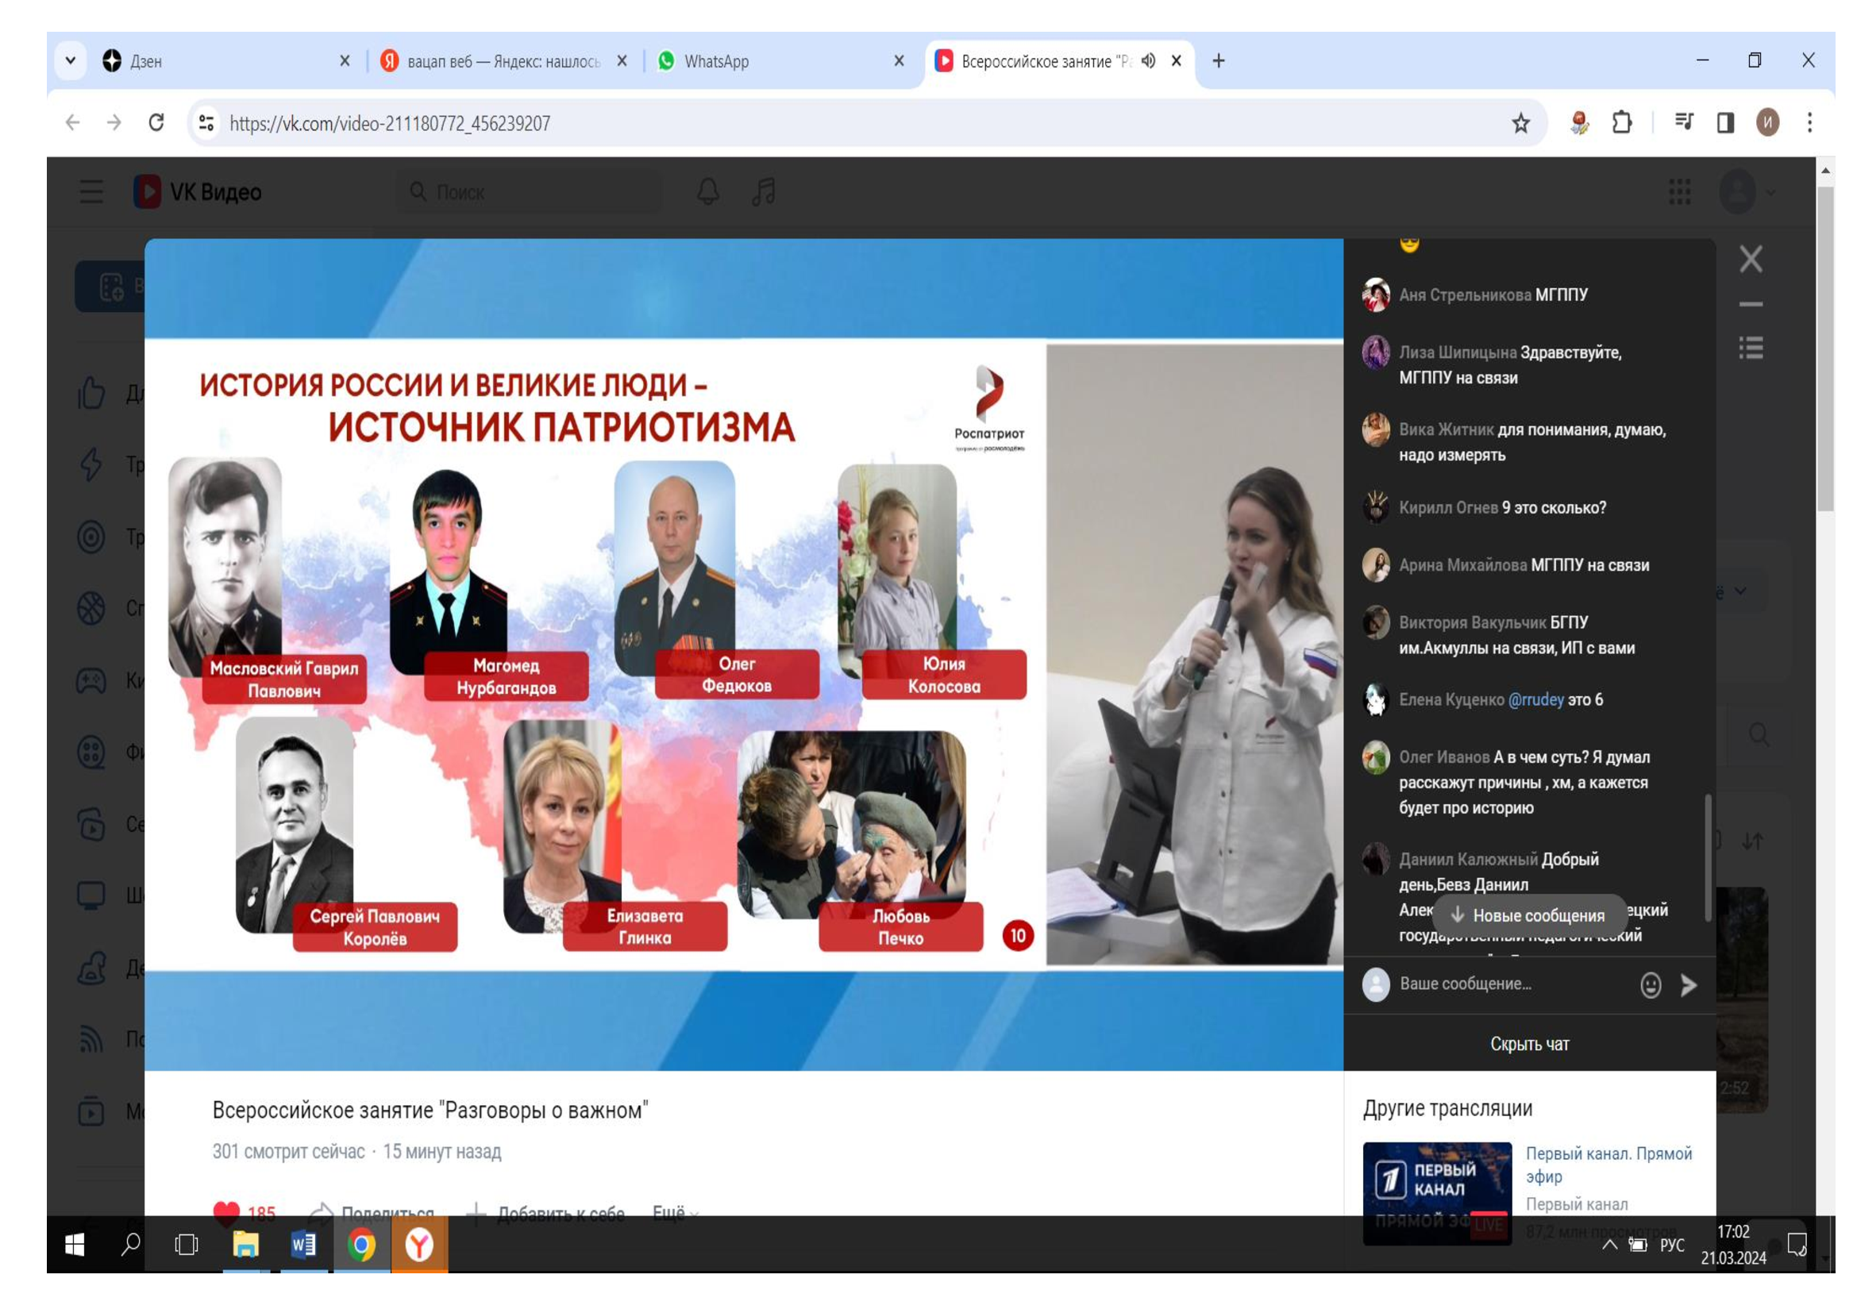Close the video player overlay

coord(1751,260)
